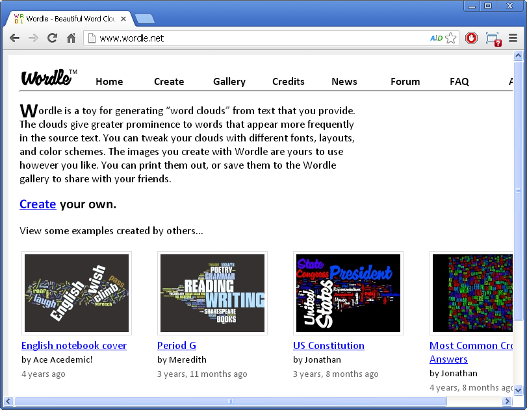The width and height of the screenshot is (527, 410).
Task: Follow the Most Common Answers link
Action: point(471,352)
